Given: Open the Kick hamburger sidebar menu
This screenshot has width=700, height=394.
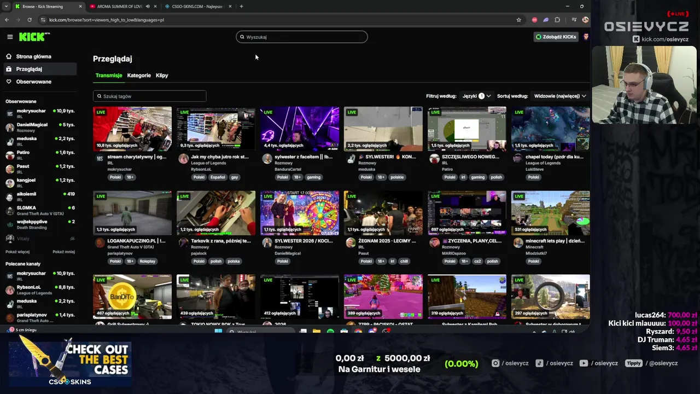Looking at the screenshot, I should [x=10, y=37].
